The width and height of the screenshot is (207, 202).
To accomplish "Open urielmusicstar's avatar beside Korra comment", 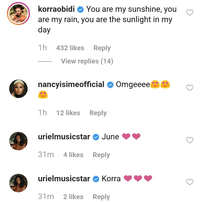I will (18, 183).
